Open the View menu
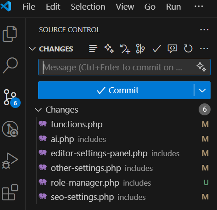 tap(125, 7)
